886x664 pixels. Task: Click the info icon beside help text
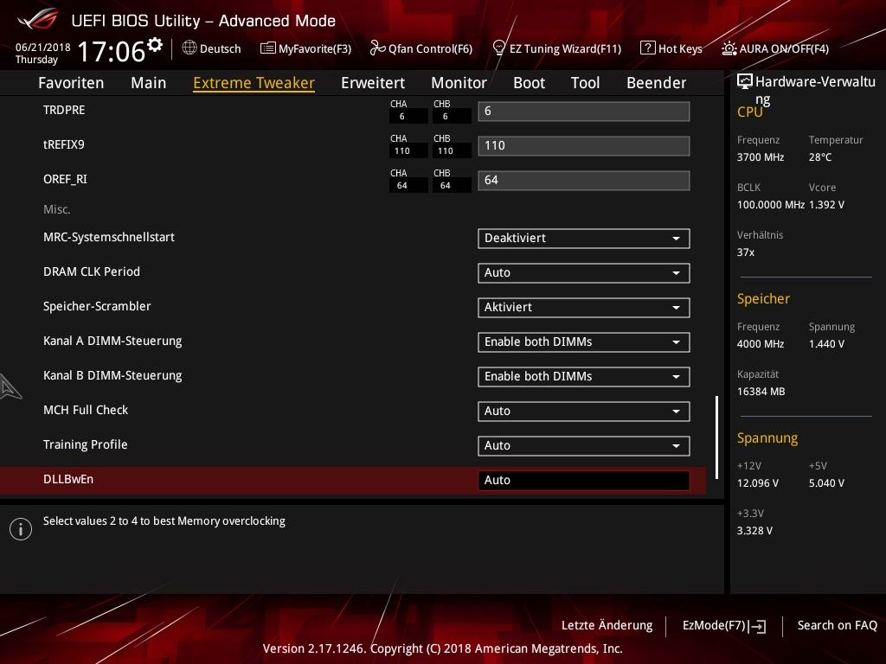point(21,529)
